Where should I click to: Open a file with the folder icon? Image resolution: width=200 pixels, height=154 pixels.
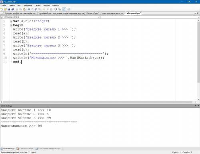click(x=5, y=9)
